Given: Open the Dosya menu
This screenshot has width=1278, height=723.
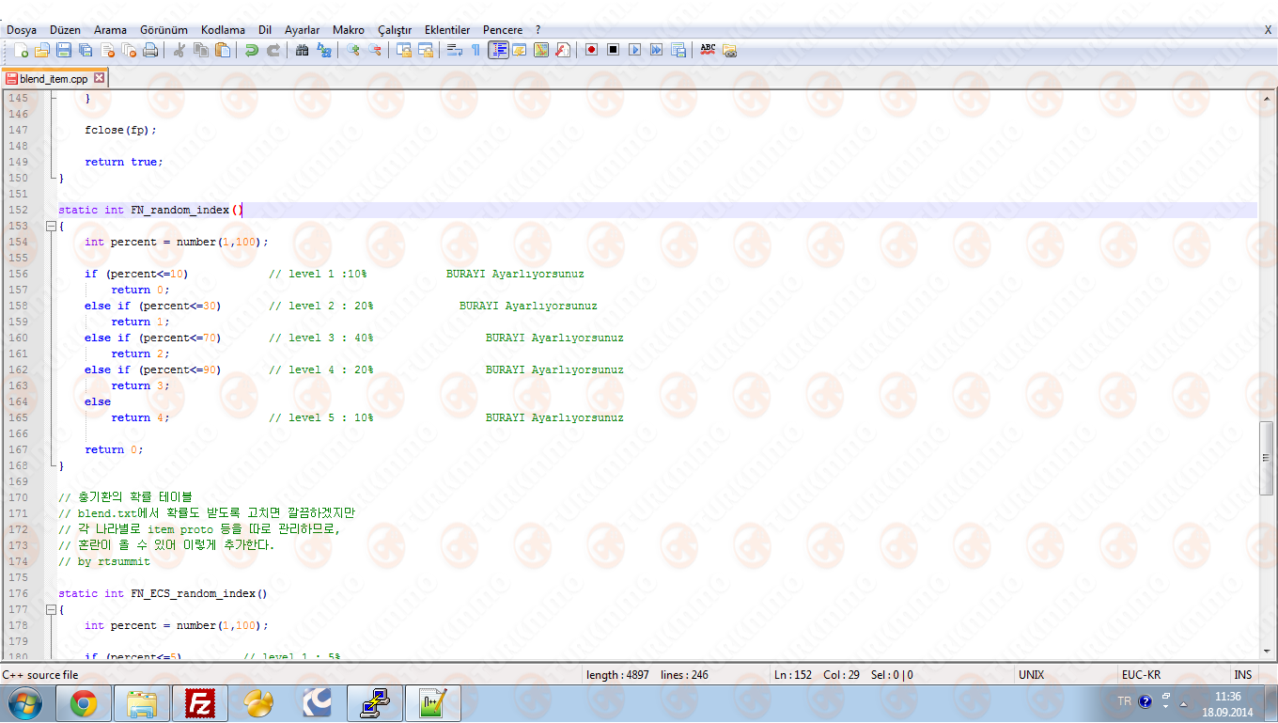Looking at the screenshot, I should click(22, 30).
